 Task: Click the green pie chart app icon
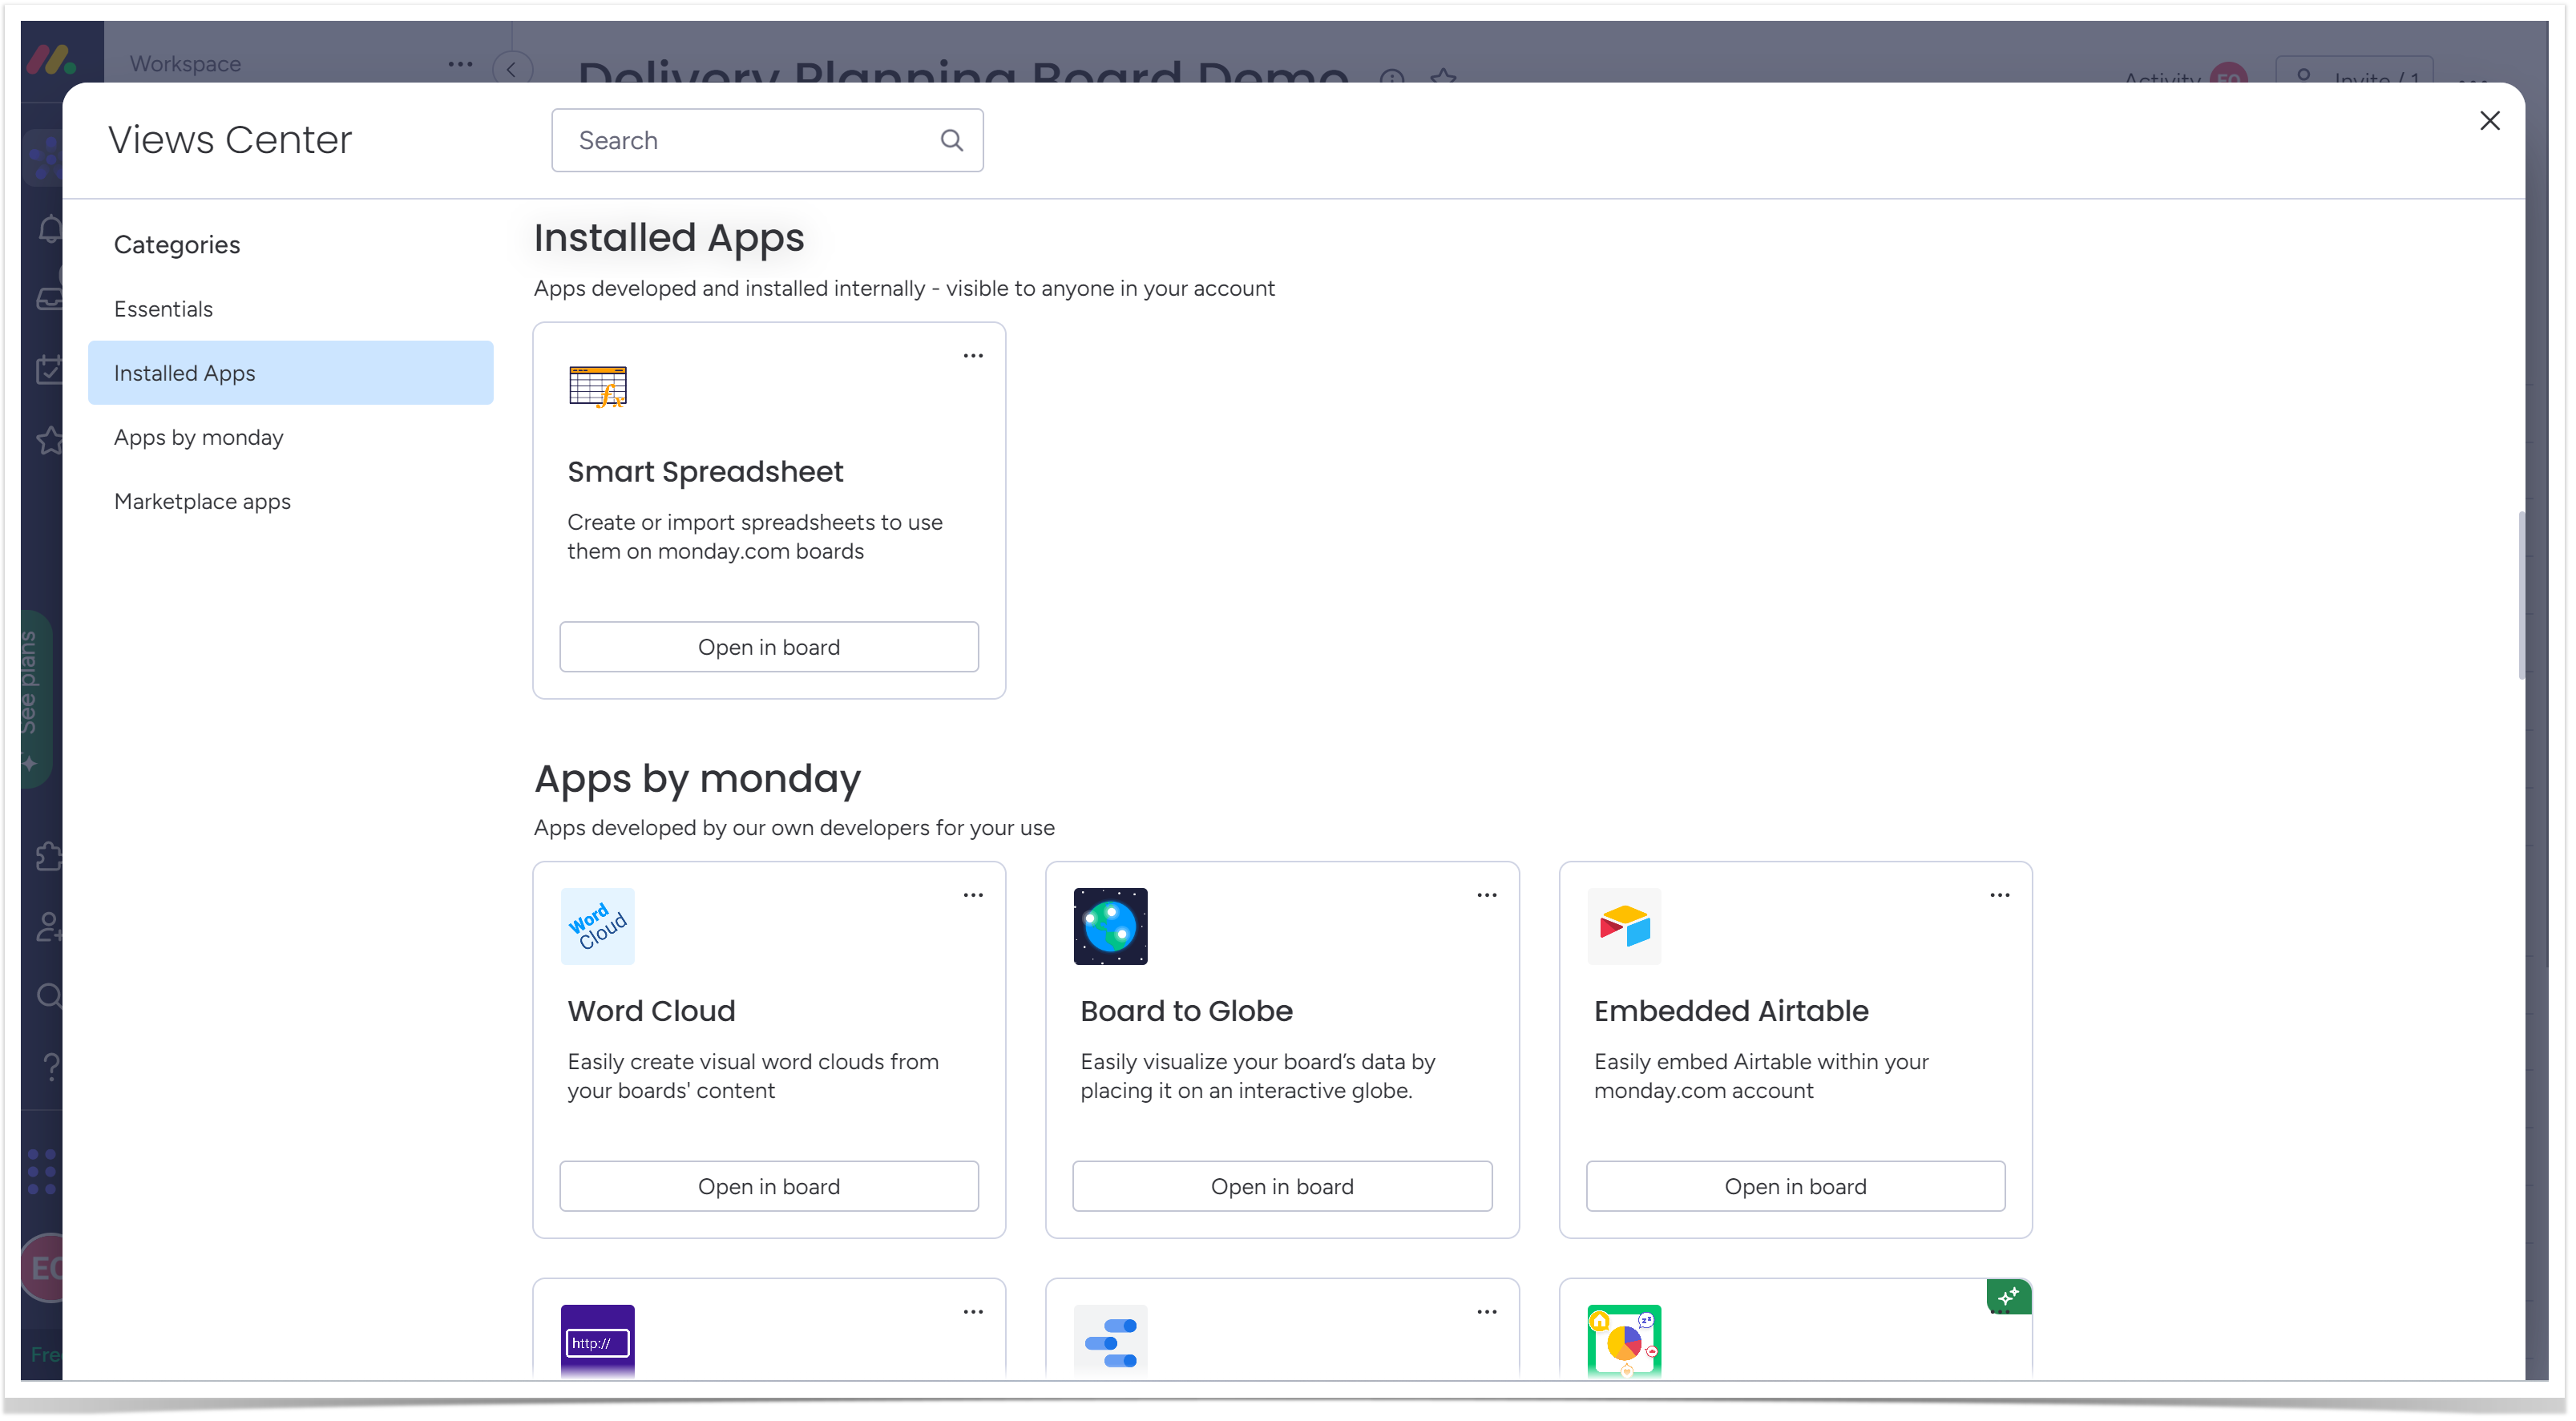coord(1624,1342)
